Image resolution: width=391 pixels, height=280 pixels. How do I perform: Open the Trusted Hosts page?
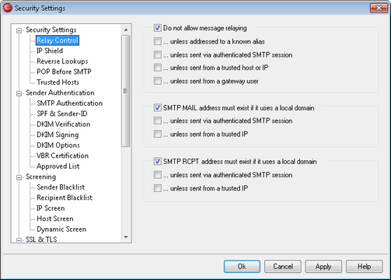pyautogui.click(x=58, y=82)
